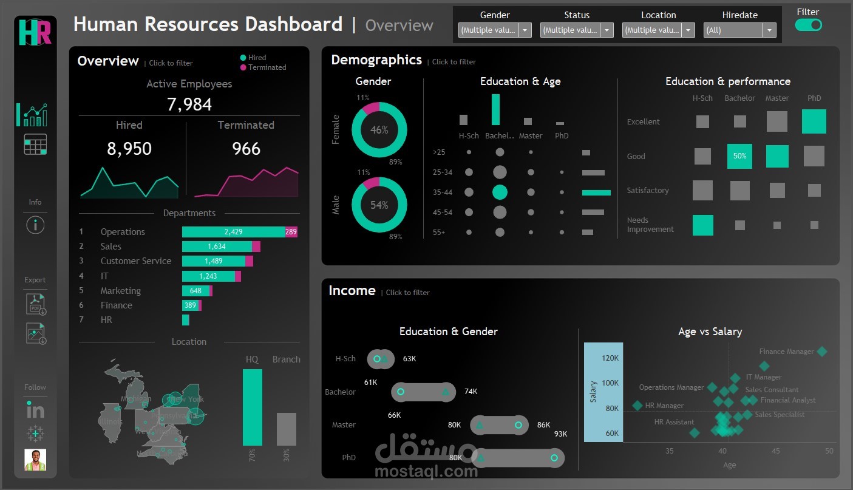Screen dimensions: 853x490
Task: Open the Status filter dropdown
Action: pos(577,30)
